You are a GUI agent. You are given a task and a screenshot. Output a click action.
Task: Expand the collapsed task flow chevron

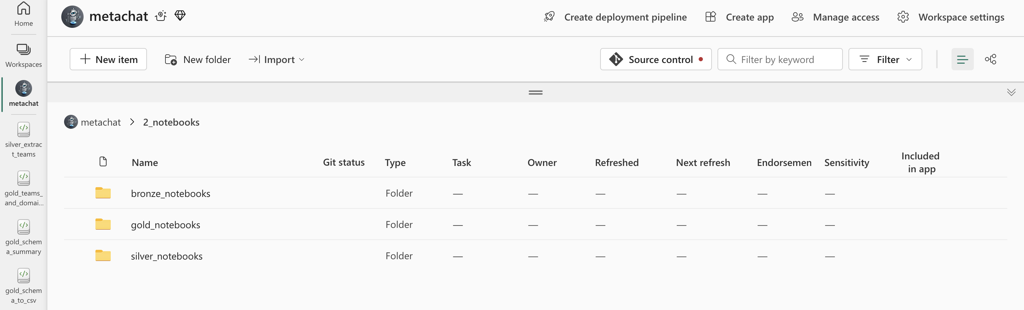tap(1011, 93)
